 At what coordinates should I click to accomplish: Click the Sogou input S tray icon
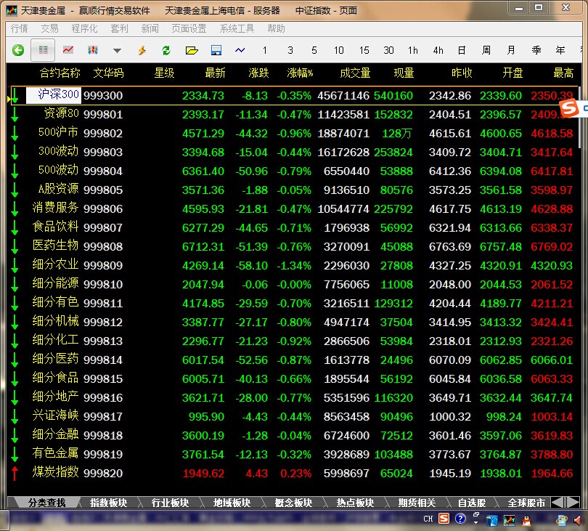click(x=444, y=519)
